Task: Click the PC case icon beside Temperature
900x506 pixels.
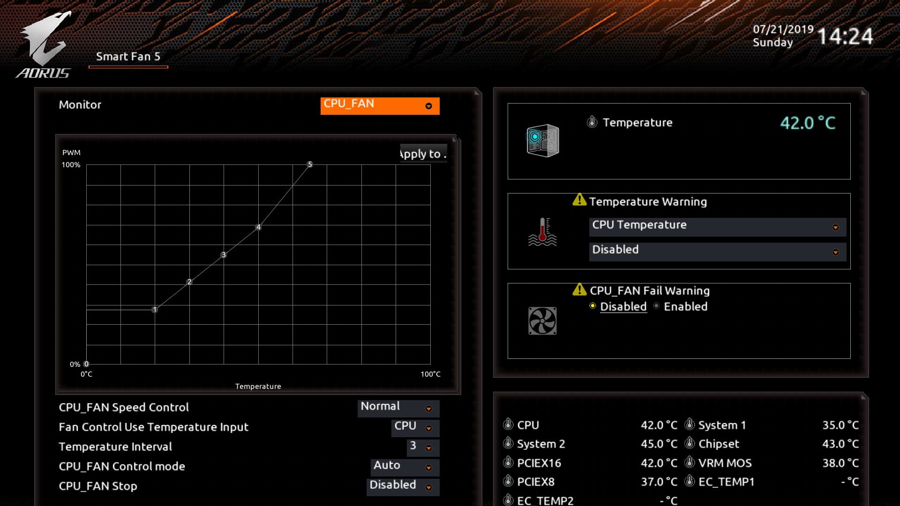Action: tap(542, 141)
